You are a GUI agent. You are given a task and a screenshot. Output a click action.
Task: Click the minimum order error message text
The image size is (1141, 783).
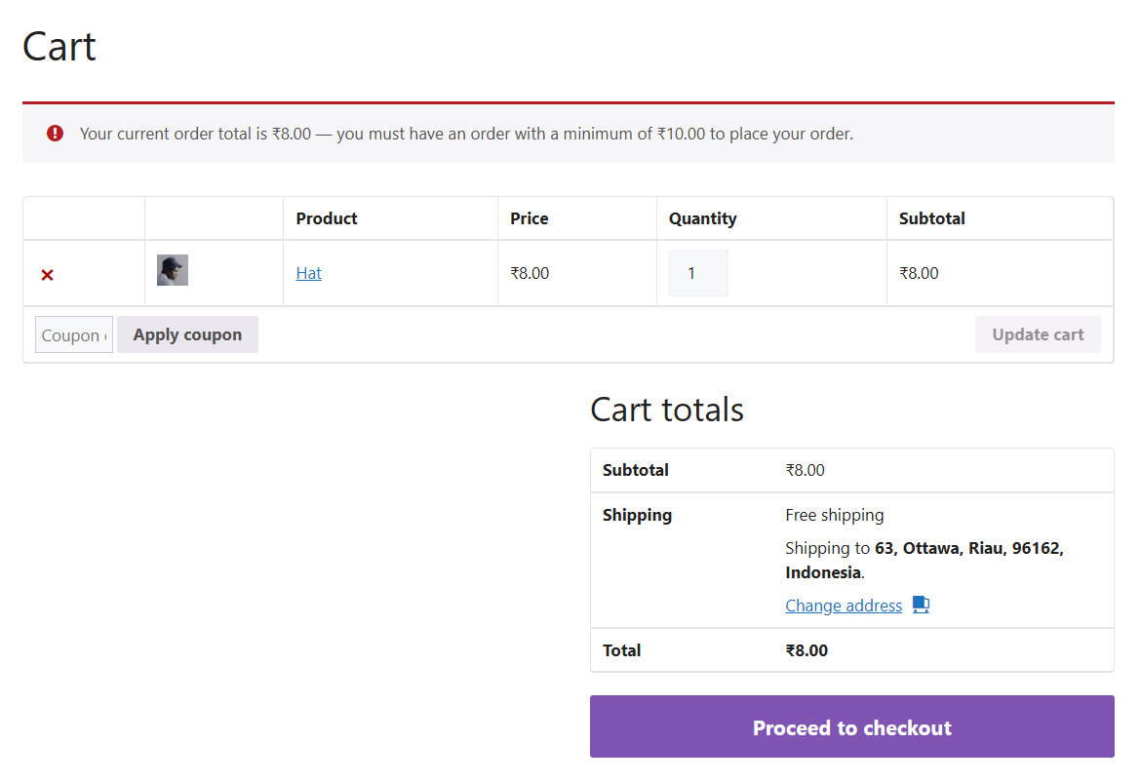(466, 134)
